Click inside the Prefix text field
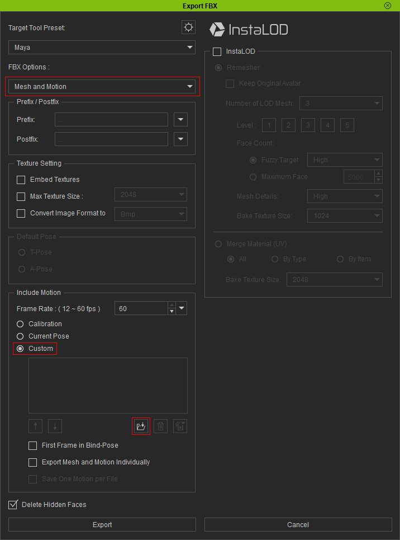 click(111, 120)
